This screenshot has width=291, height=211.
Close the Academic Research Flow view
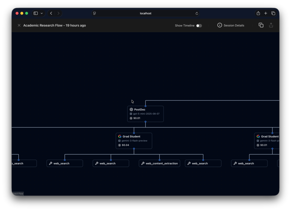click(19, 25)
